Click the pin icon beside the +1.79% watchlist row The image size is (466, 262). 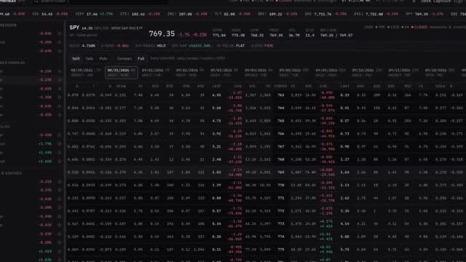pyautogui.click(x=60, y=144)
